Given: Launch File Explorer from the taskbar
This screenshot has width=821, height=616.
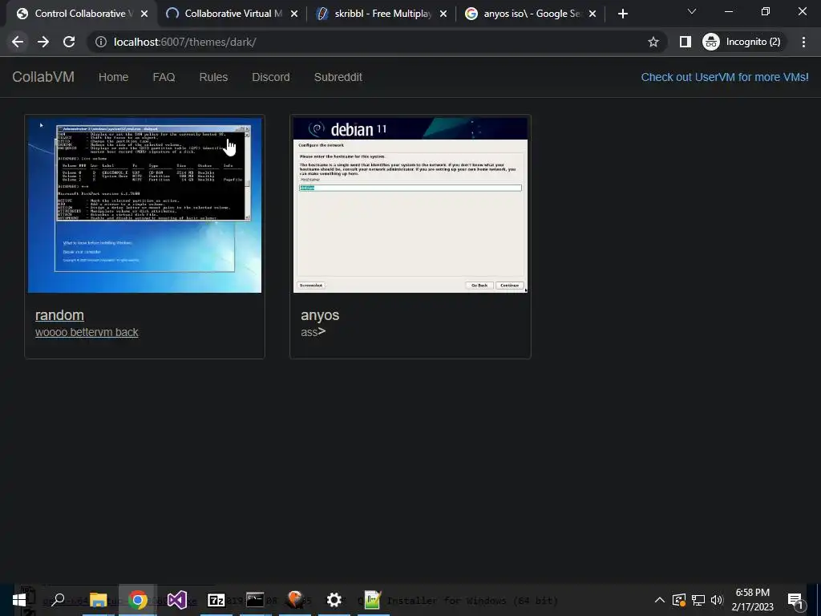Looking at the screenshot, I should (98, 600).
